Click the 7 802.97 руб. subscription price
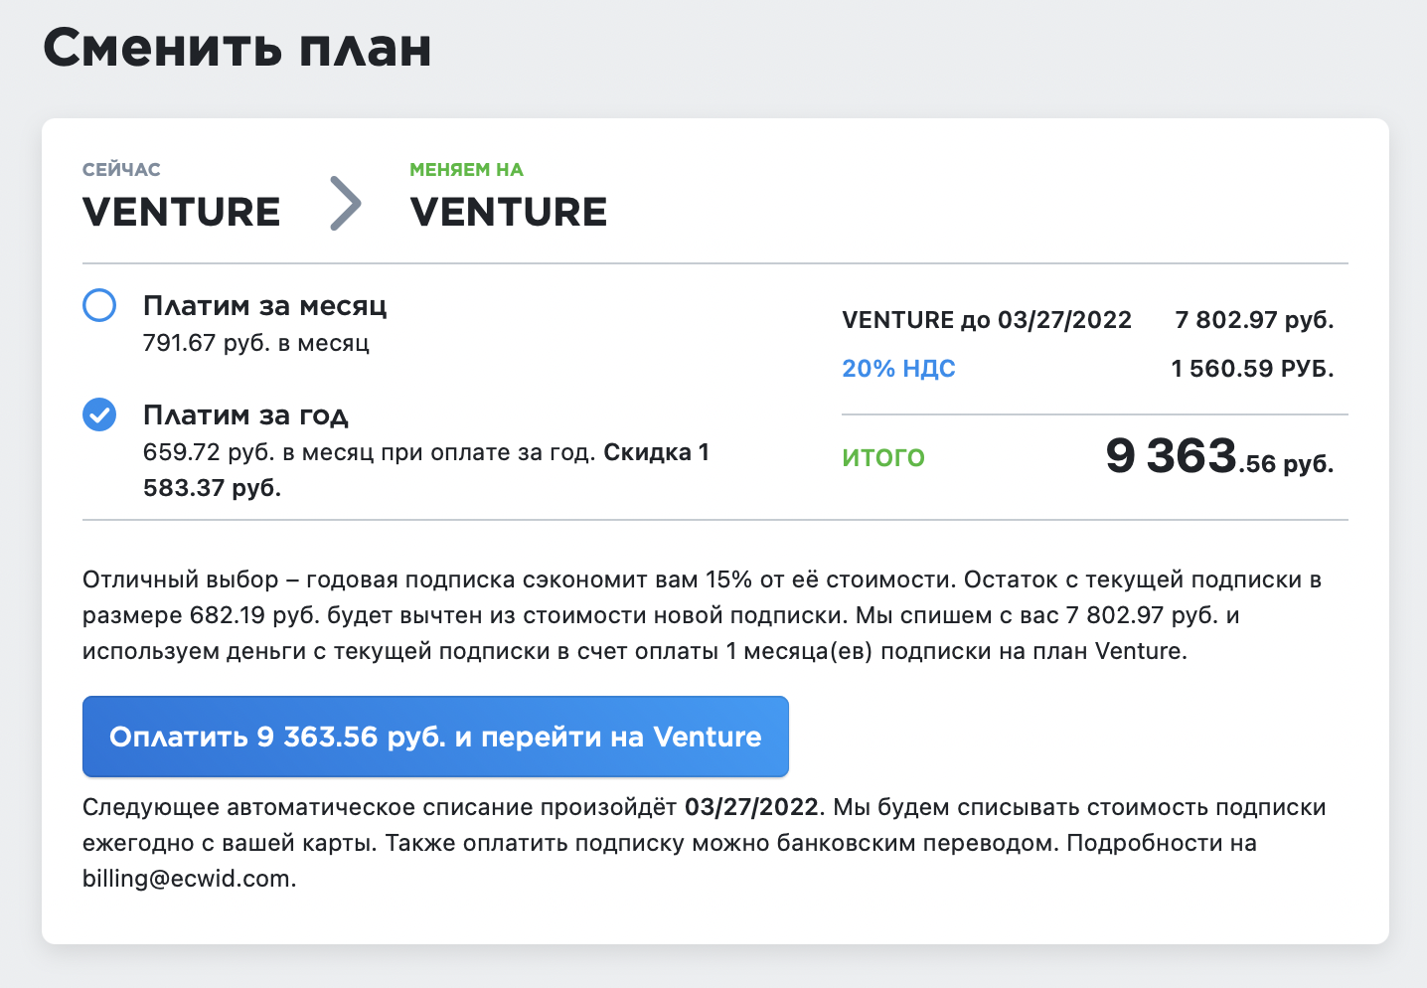Screen dimensions: 1427x988 (1254, 320)
